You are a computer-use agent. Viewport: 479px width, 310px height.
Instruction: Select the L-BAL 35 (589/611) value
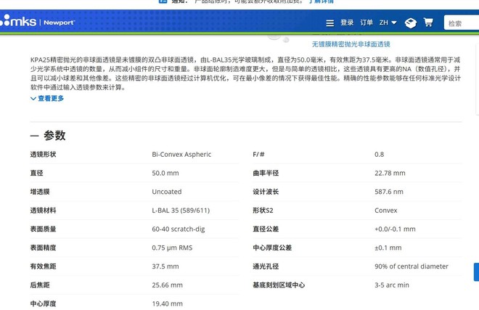181,211
